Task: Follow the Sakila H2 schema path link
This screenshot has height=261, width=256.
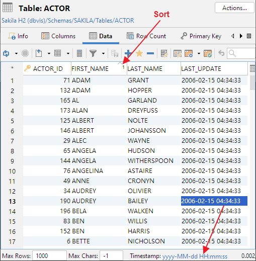Action: pyautogui.click(x=68, y=21)
